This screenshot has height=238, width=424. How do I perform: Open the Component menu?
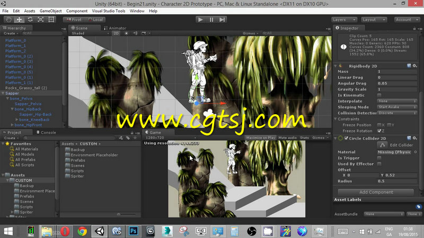77,11
